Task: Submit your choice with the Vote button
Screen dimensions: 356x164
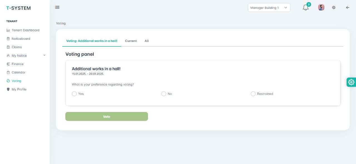Action: pyautogui.click(x=107, y=116)
